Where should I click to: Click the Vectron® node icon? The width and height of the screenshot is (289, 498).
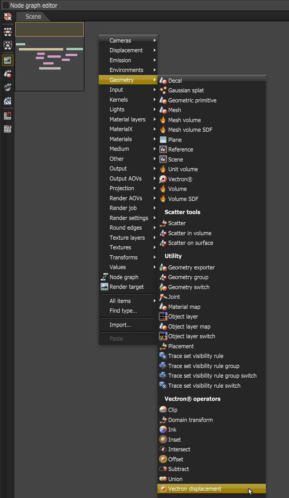[163, 179]
